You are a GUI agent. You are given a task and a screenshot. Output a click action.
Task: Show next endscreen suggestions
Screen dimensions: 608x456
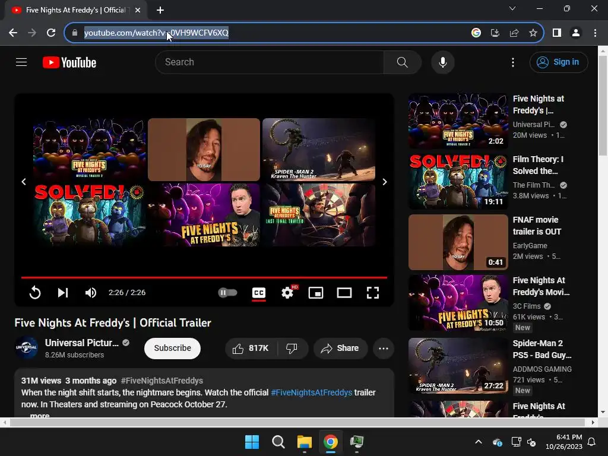click(385, 182)
